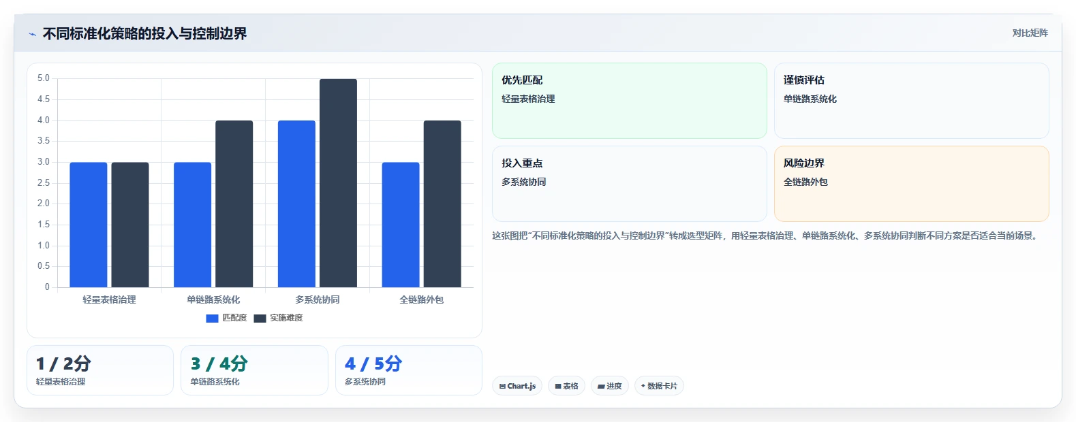This screenshot has height=422, width=1076.
Task: Select the 投入重点 card
Action: [x=630, y=184]
